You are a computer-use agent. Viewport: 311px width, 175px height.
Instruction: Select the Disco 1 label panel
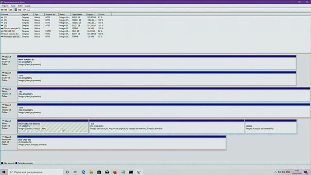(9, 78)
